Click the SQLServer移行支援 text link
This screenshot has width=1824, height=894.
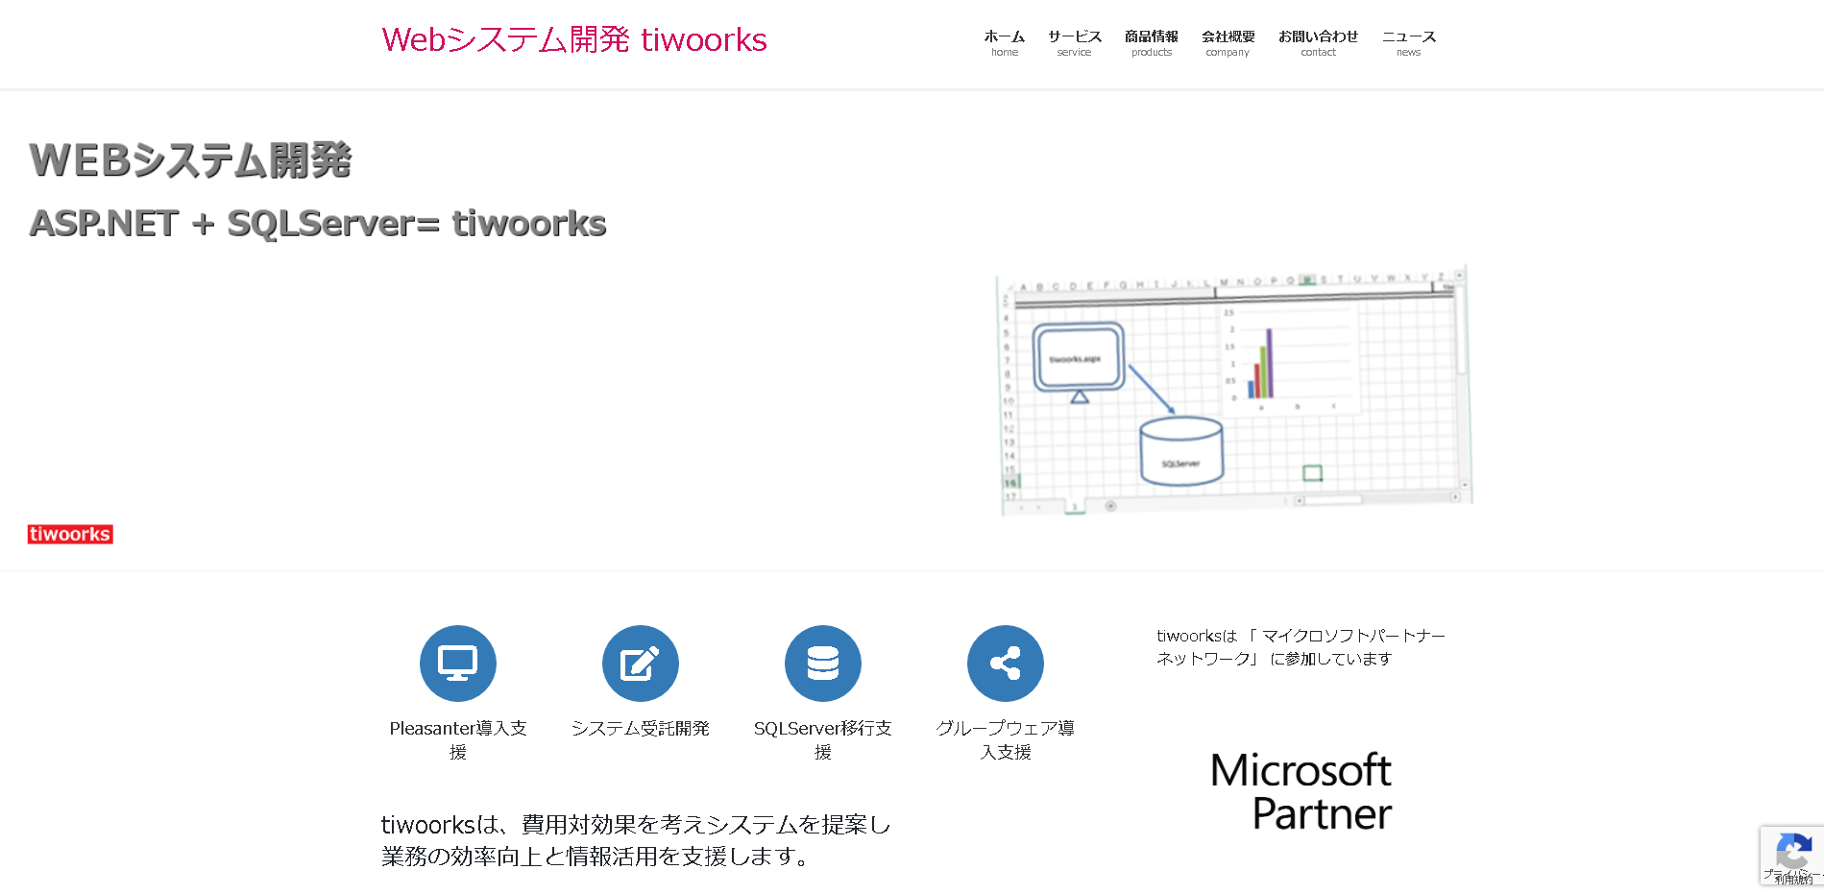[822, 739]
